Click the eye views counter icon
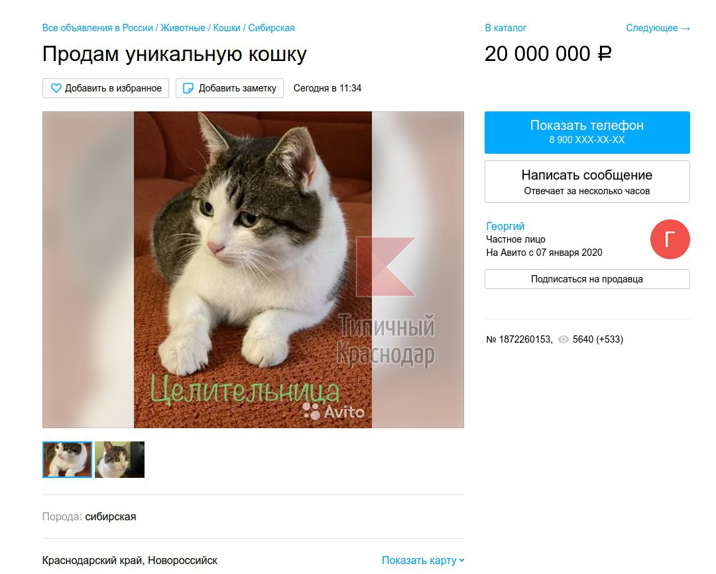Screen dimensions: 716x574 coord(564,339)
